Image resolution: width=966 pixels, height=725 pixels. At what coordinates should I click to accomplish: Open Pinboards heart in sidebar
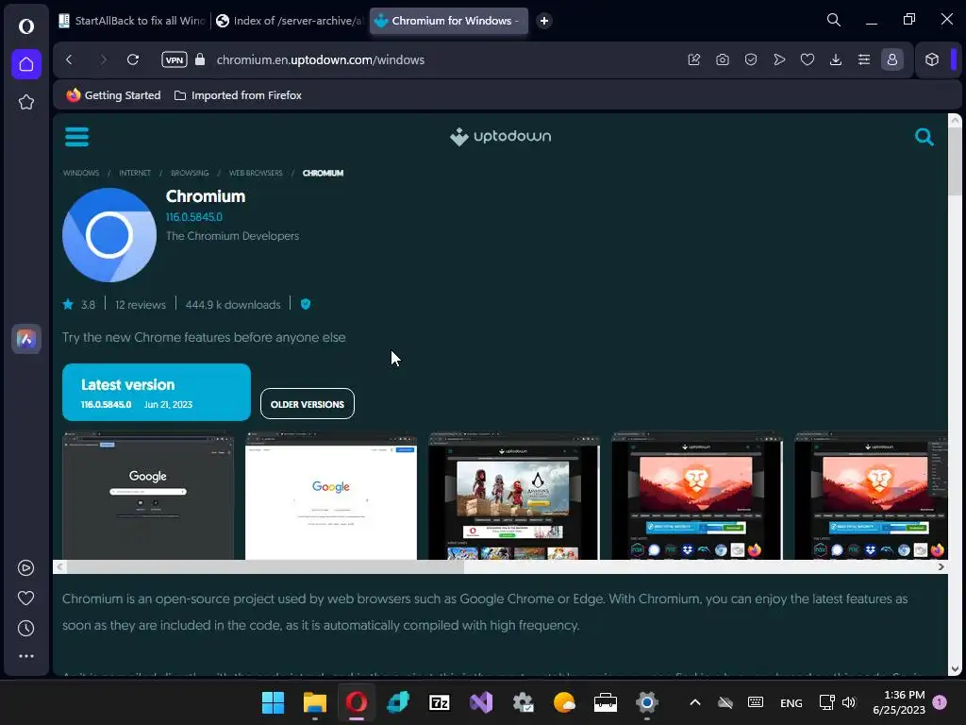(25, 598)
